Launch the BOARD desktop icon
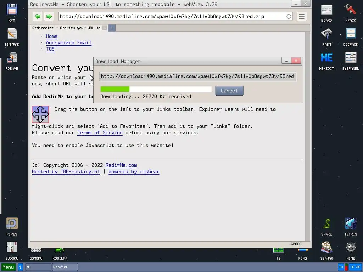 coord(326,10)
